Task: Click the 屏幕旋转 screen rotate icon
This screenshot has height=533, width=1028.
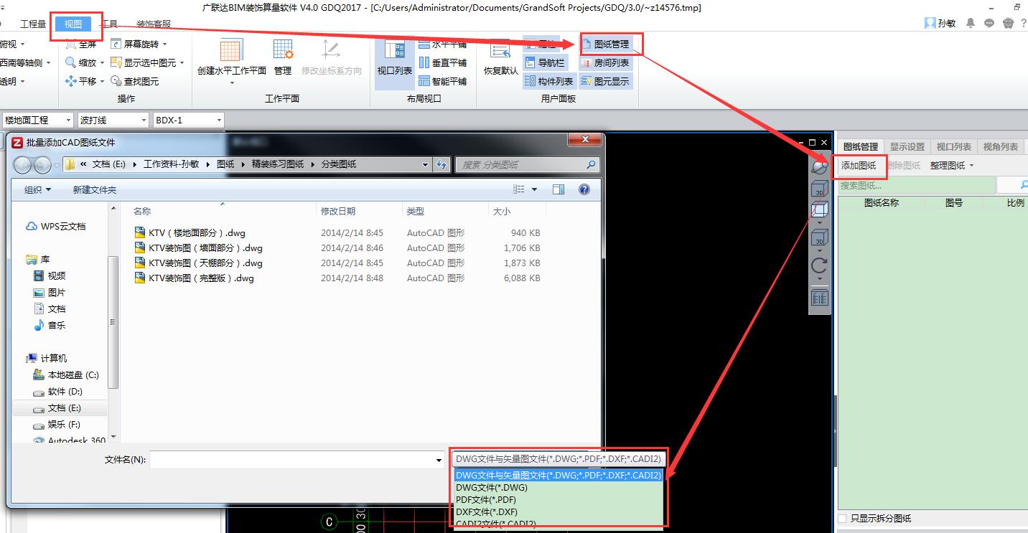Action: tap(116, 44)
